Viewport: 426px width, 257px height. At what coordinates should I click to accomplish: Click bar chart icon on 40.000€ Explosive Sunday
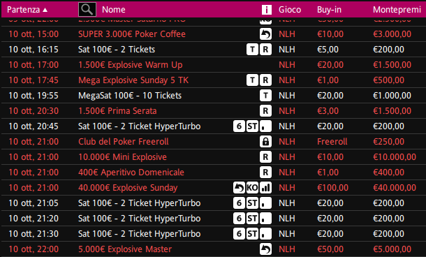point(265,188)
